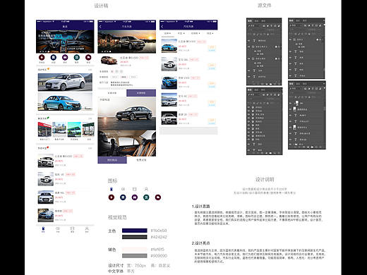This screenshot has width=367, height=275.
Task: Select the teal circle icon in 图标 section
Action: tap(146, 197)
